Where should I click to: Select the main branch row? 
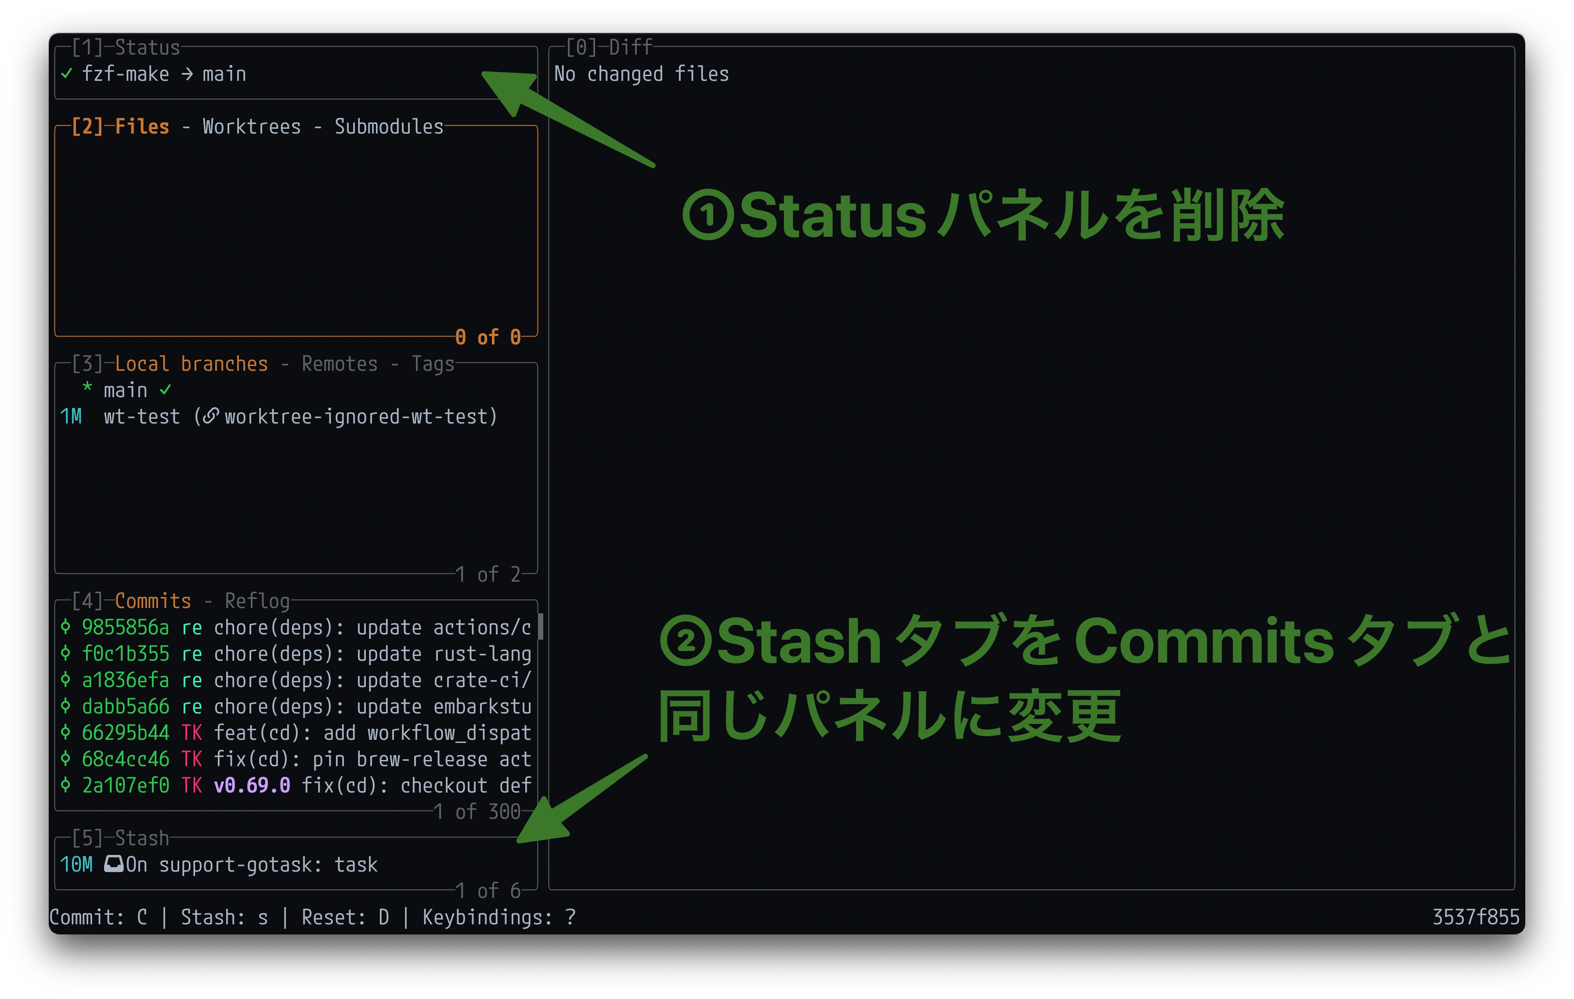point(296,390)
